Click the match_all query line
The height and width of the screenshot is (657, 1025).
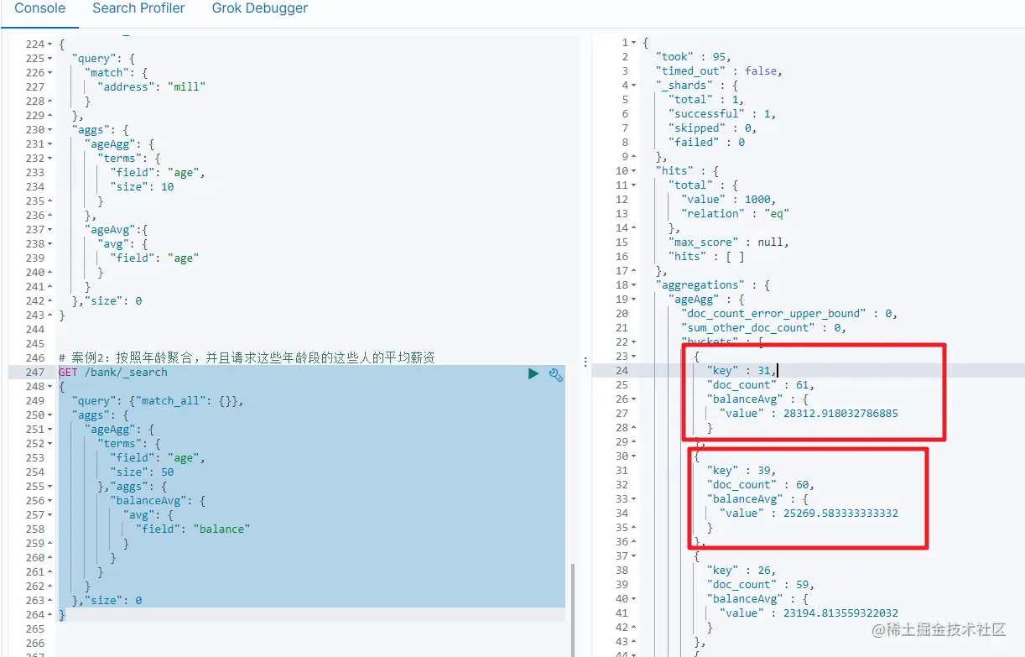(x=158, y=401)
